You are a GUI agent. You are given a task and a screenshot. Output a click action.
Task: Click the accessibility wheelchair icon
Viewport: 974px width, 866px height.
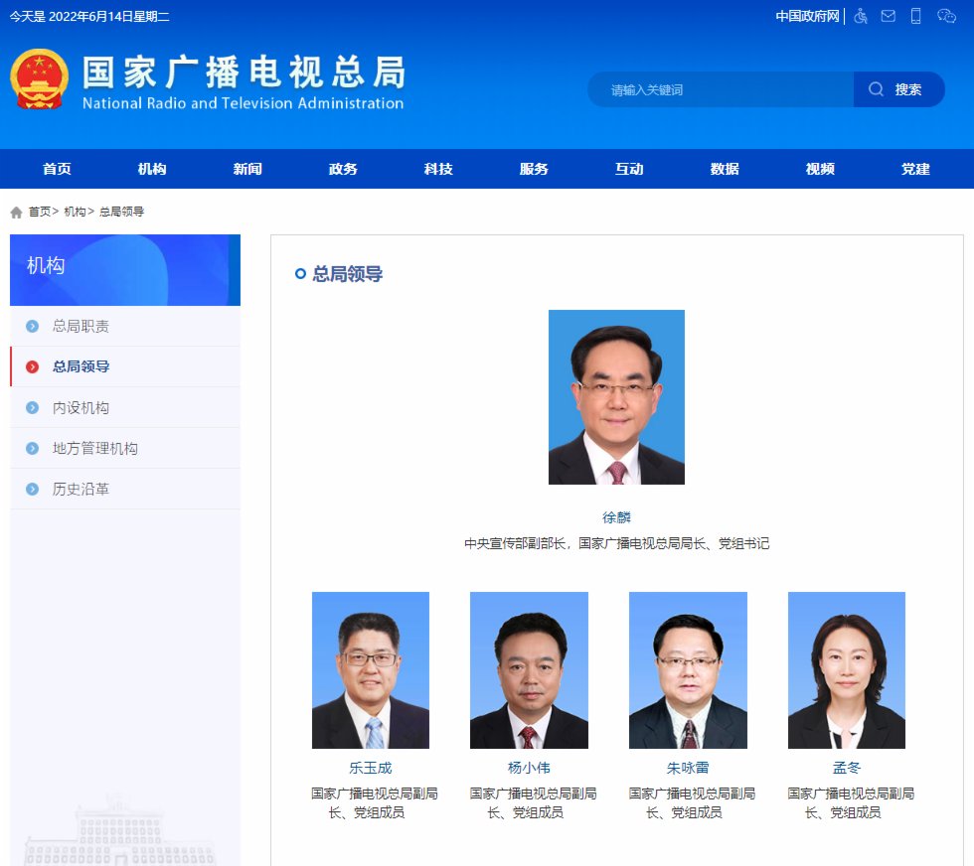point(861,16)
